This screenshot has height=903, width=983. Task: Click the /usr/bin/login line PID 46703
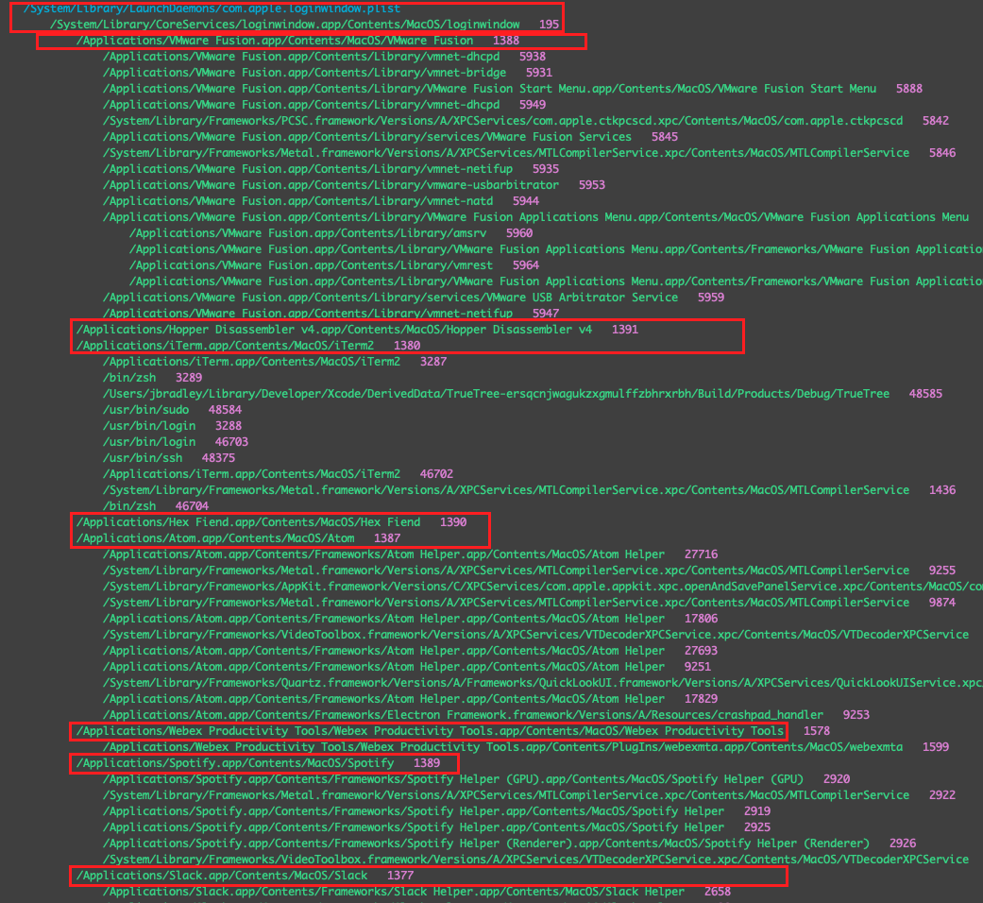pos(176,442)
